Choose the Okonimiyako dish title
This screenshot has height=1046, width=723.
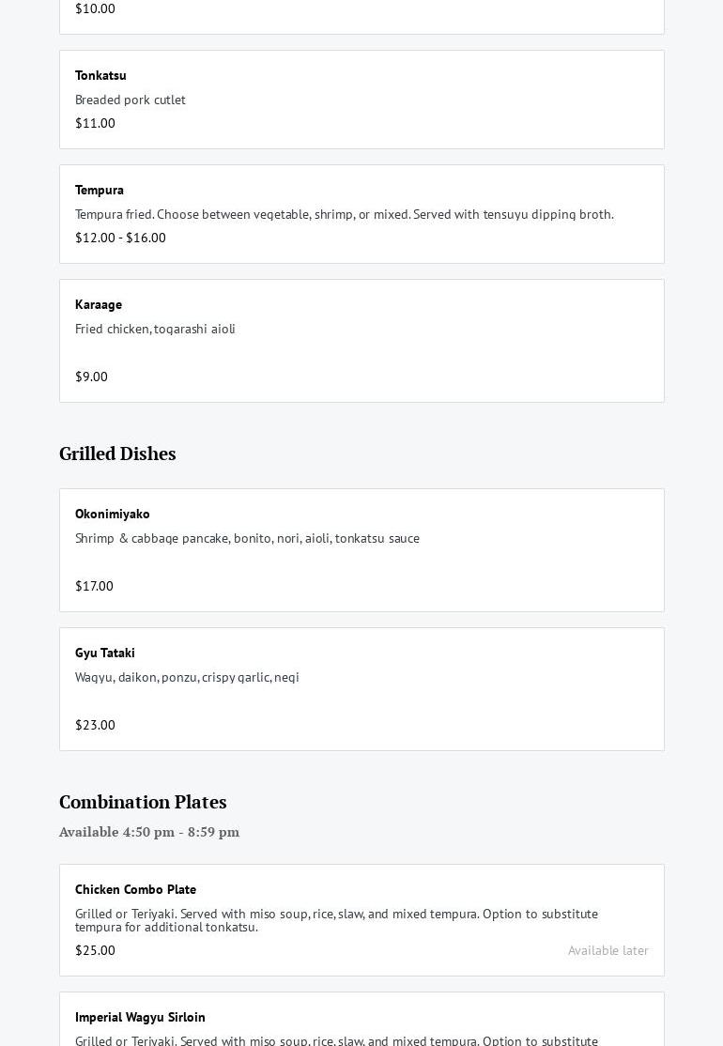point(113,514)
